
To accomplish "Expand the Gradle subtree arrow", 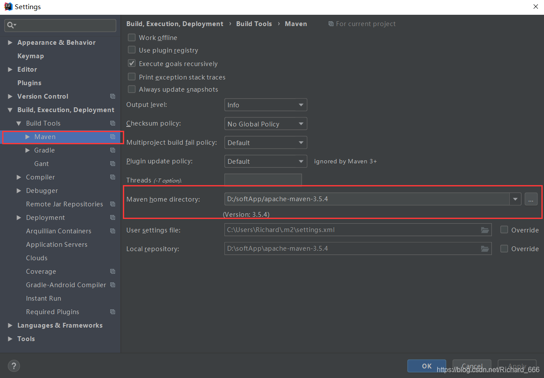I will (x=27, y=150).
